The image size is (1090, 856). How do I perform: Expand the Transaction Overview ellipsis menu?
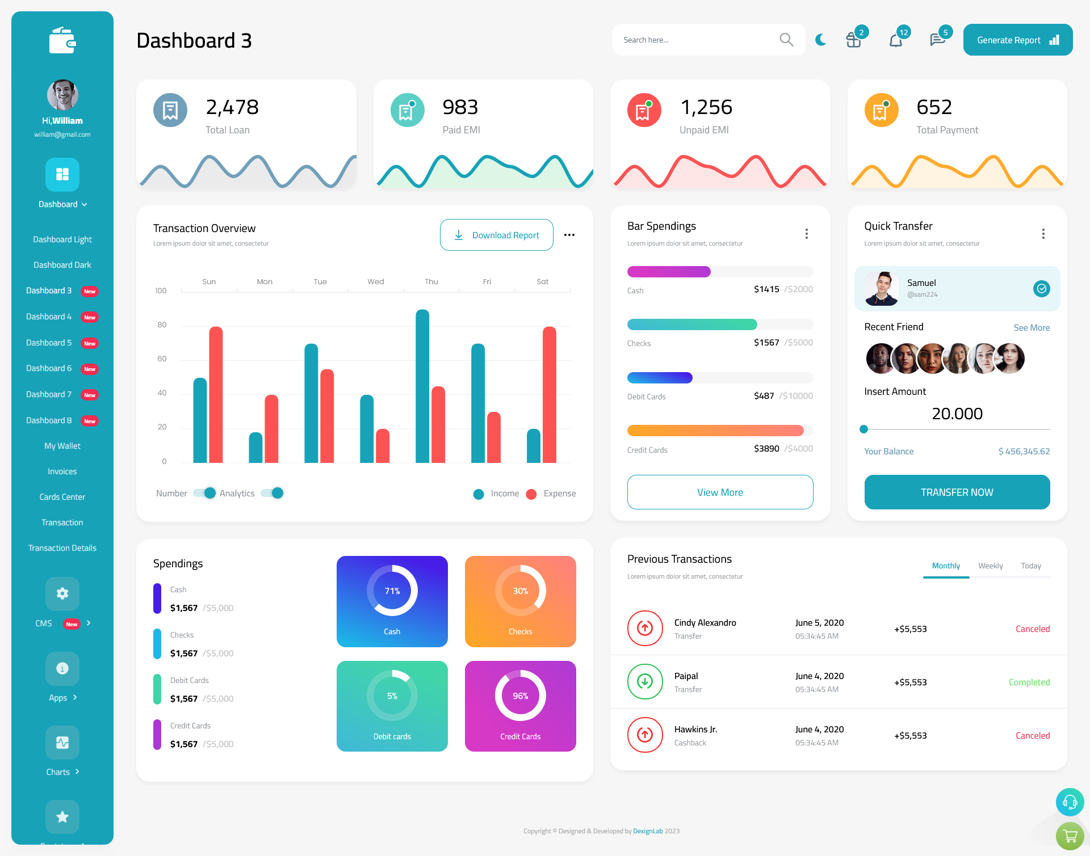click(x=569, y=234)
